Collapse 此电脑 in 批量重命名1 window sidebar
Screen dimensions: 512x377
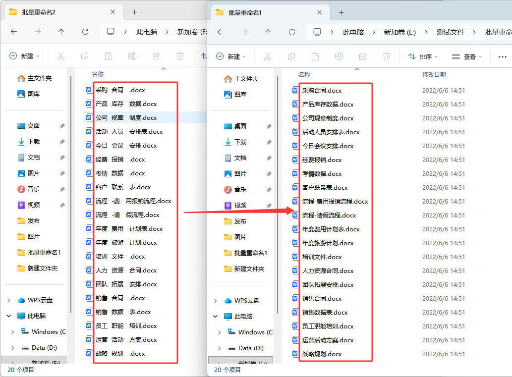[216, 317]
